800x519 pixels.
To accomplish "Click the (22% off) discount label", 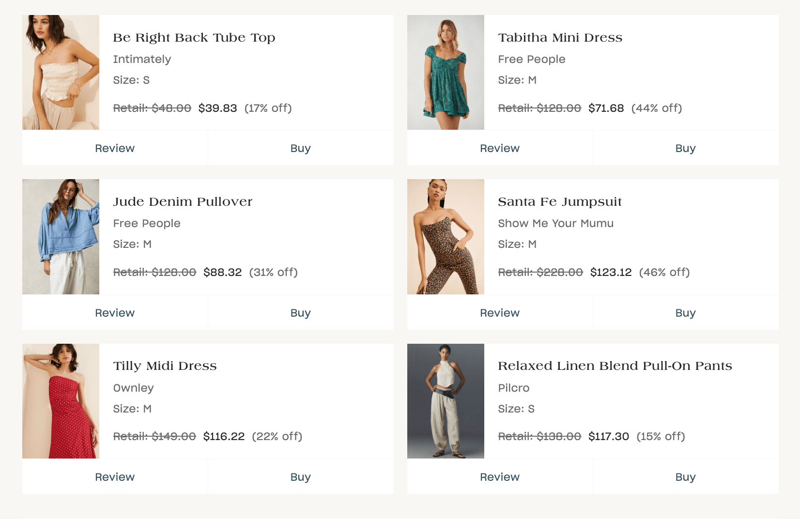I will [277, 436].
